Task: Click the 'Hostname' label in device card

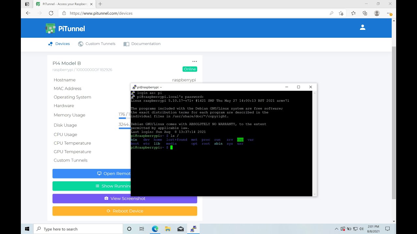Action: tap(65, 80)
